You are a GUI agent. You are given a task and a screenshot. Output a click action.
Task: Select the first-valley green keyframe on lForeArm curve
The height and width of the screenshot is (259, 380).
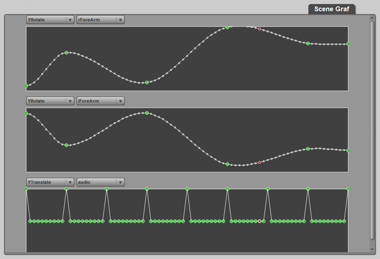[66, 145]
